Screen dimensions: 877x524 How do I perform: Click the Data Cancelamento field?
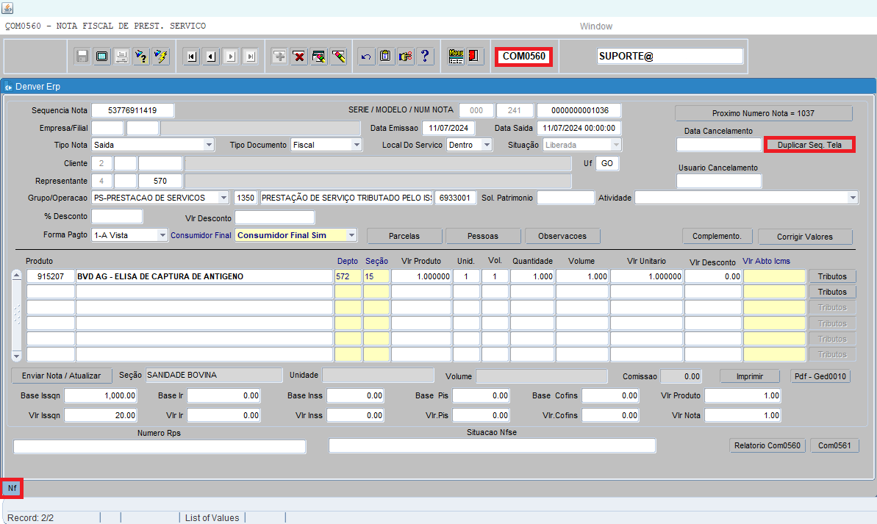point(719,145)
